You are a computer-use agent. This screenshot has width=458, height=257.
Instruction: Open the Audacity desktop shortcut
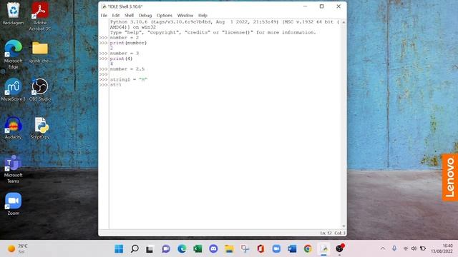click(13, 128)
